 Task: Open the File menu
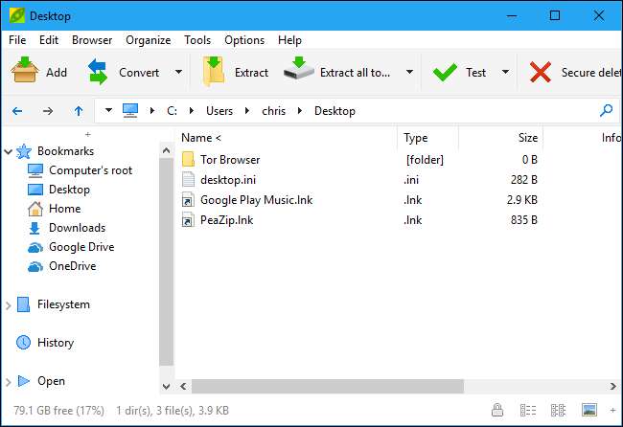coord(17,40)
